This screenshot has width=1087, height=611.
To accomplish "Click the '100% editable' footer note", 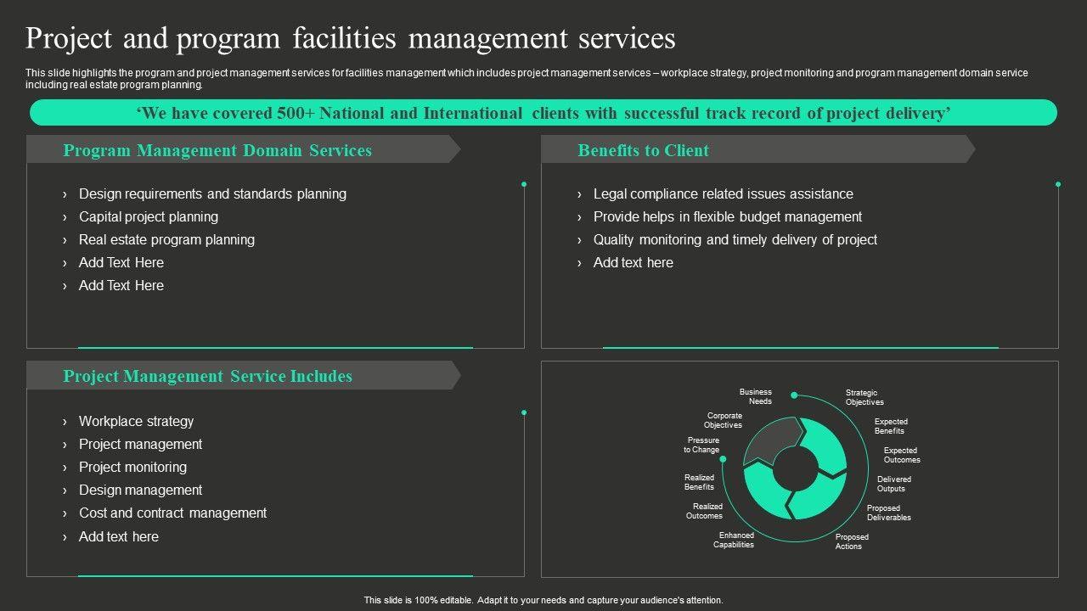I will coord(543,600).
